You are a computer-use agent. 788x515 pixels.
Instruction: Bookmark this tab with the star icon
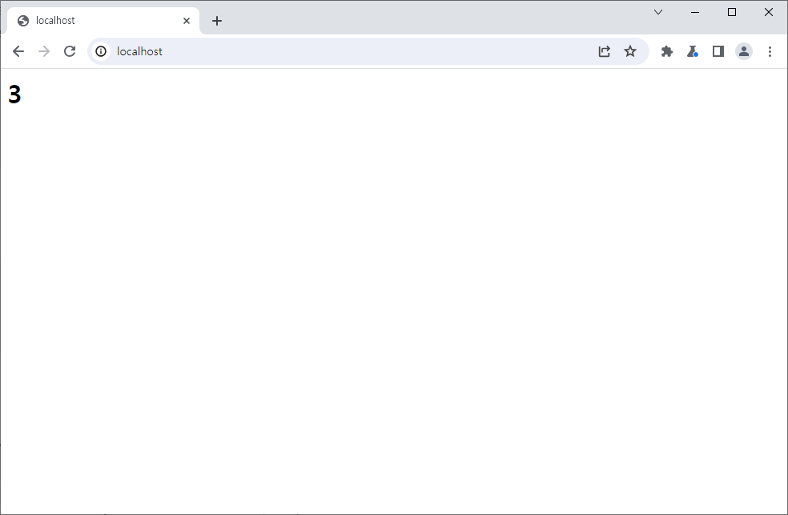[x=630, y=51]
